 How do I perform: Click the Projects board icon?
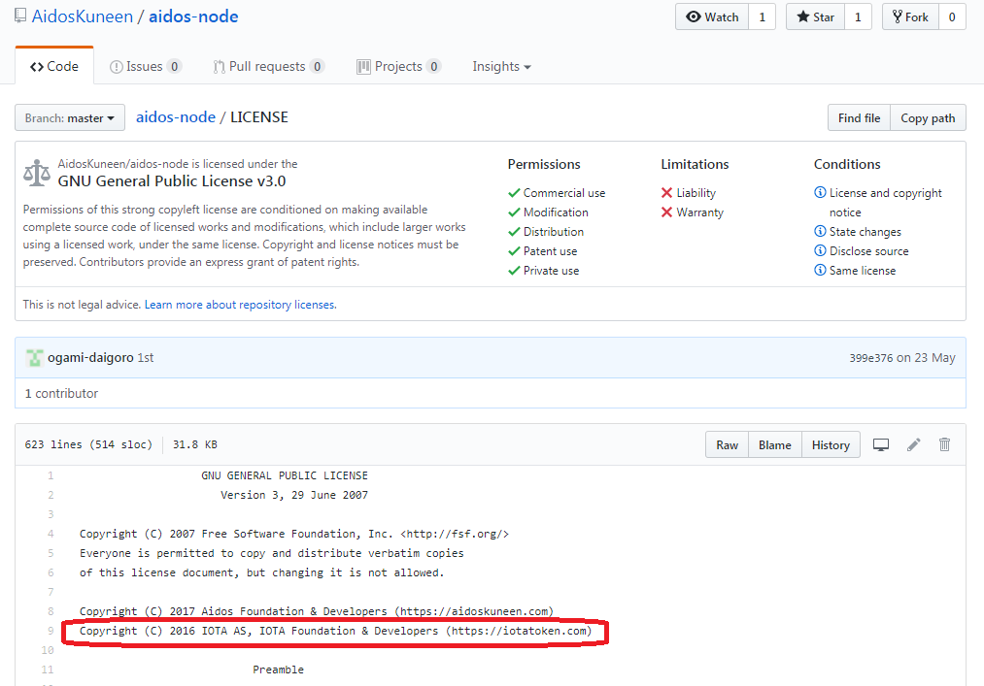point(363,67)
